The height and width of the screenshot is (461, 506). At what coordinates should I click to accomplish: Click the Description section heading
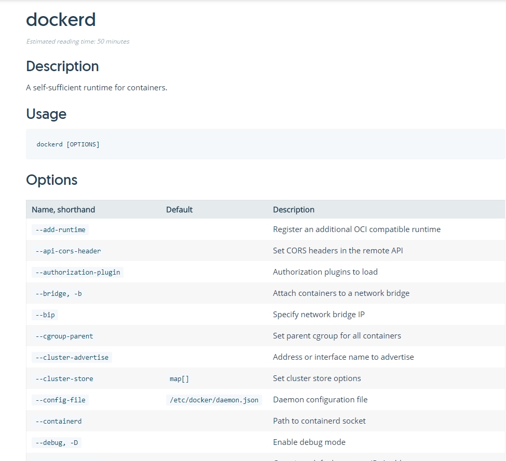(62, 66)
